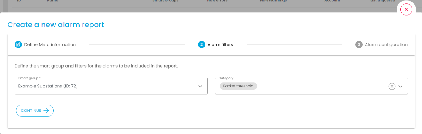Screen dimensions: 422x134
Task: Click the Packet threshold chip
Action: coord(238,86)
